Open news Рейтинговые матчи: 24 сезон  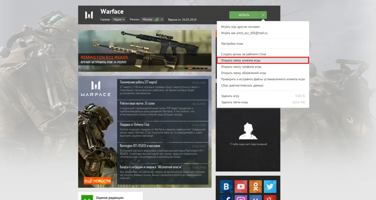(x=163, y=110)
